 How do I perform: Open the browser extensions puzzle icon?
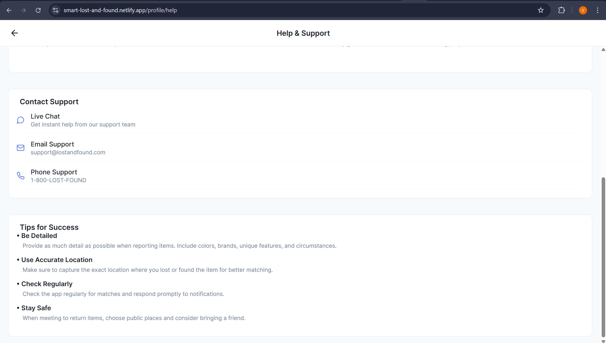pos(562,10)
